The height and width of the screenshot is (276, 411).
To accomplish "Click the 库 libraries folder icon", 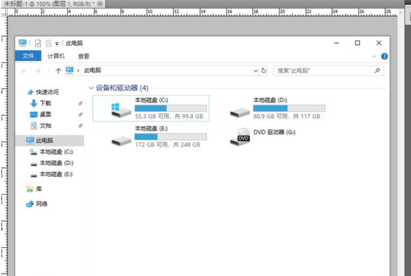I will [x=30, y=189].
